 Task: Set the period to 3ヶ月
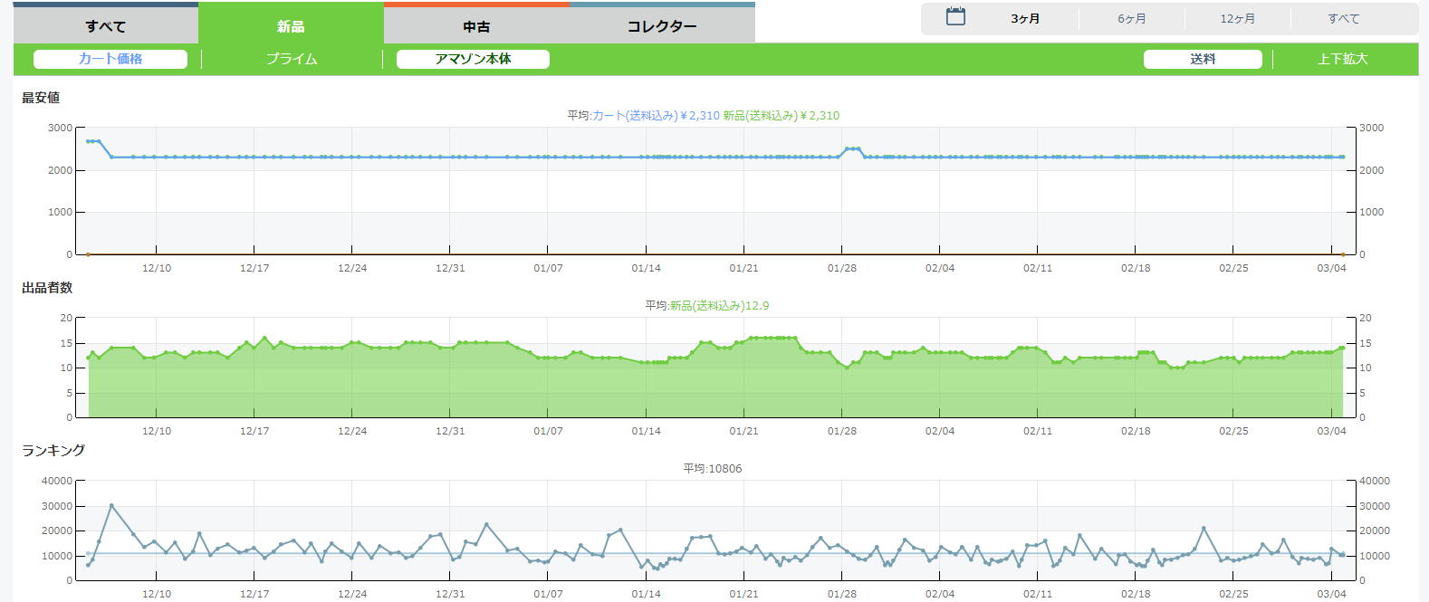[x=1025, y=19]
